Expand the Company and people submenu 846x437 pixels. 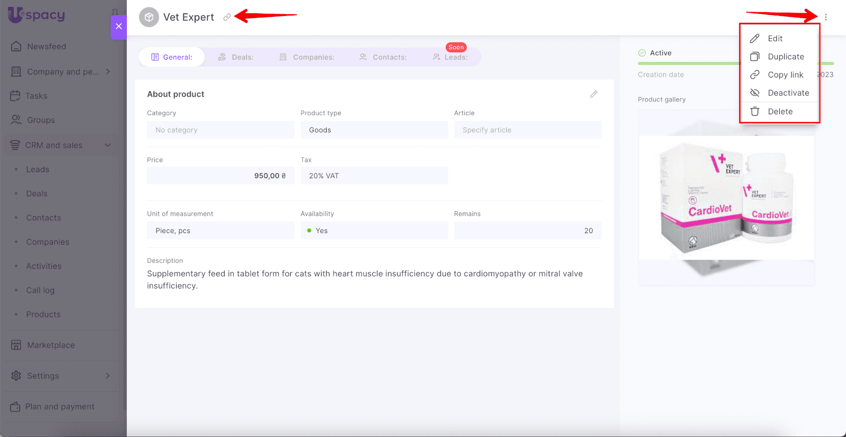point(108,71)
